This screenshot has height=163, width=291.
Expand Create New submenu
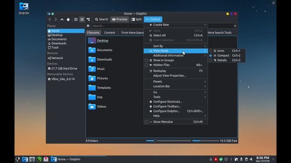tap(176, 25)
